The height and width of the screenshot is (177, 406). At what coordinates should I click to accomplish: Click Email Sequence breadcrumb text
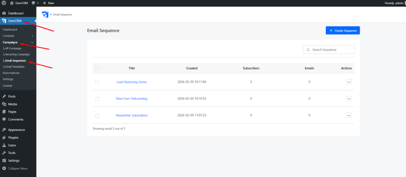pos(63,15)
